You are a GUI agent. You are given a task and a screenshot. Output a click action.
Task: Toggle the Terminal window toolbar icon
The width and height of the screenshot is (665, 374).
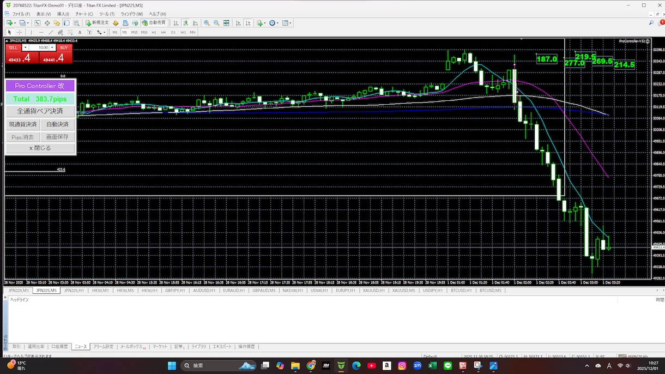(66, 23)
